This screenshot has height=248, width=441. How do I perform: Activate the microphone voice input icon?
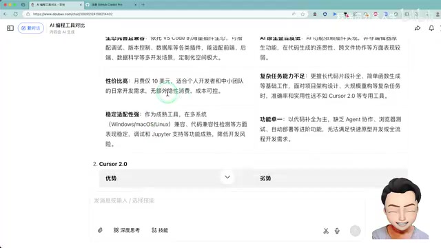pyautogui.click(x=337, y=231)
